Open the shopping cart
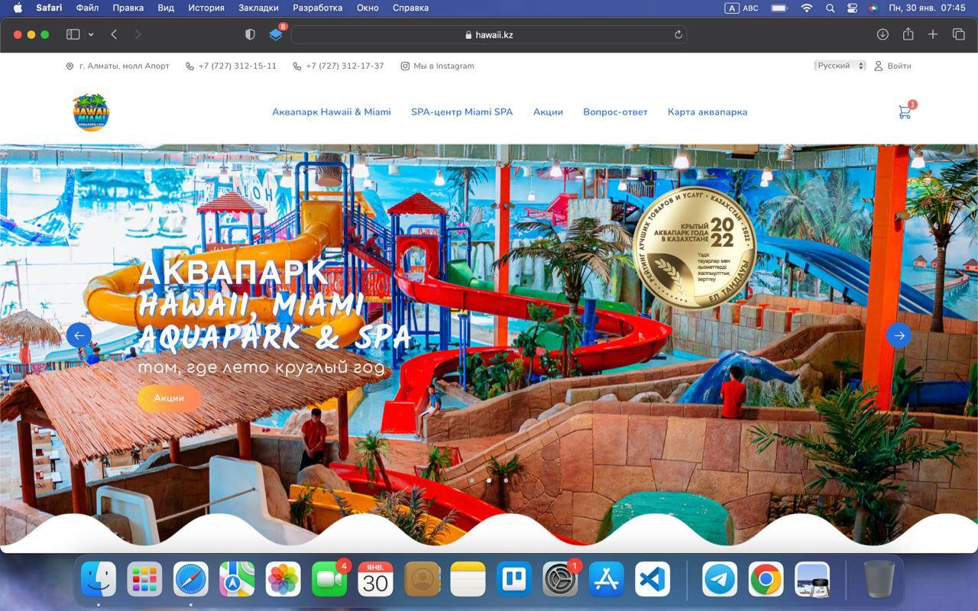The height and width of the screenshot is (611, 978). coord(906,111)
